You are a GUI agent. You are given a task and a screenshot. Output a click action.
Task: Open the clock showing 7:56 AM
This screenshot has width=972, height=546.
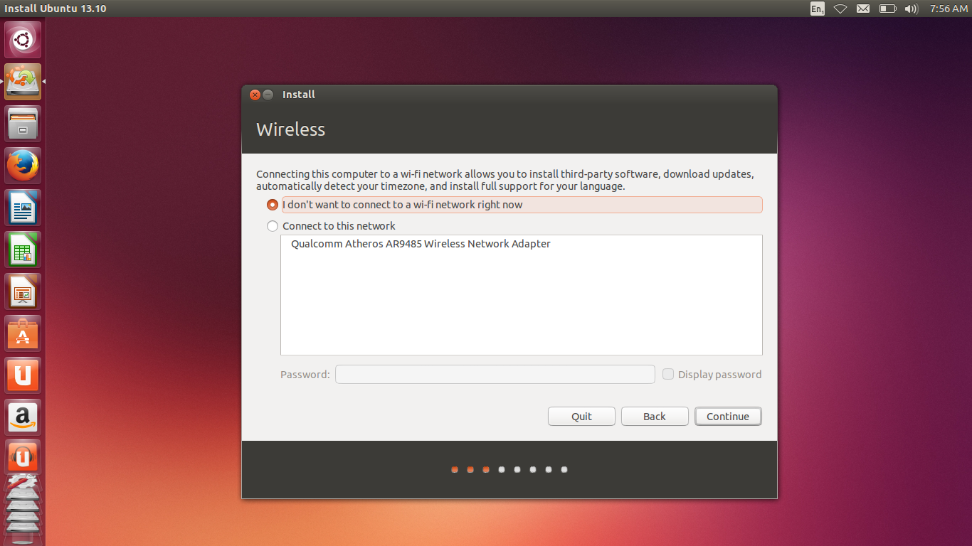[949, 9]
